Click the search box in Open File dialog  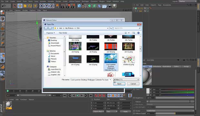[127, 28]
